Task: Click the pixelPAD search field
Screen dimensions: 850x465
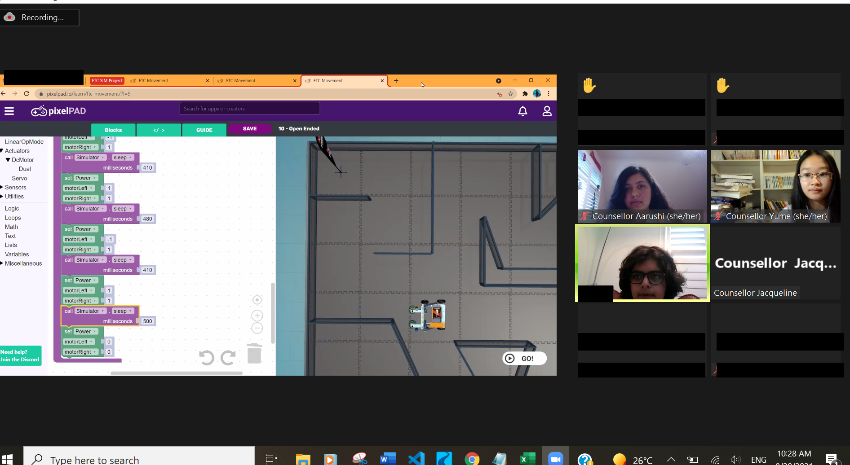Action: pos(250,109)
